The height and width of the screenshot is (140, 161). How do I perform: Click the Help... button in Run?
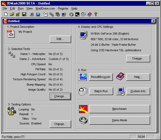[138, 77]
